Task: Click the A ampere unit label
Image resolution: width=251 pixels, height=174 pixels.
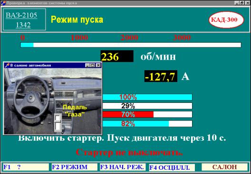Action: [185, 77]
